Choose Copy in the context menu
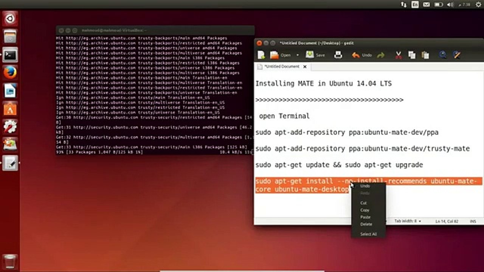Image resolution: width=484 pixels, height=272 pixels. [365, 210]
